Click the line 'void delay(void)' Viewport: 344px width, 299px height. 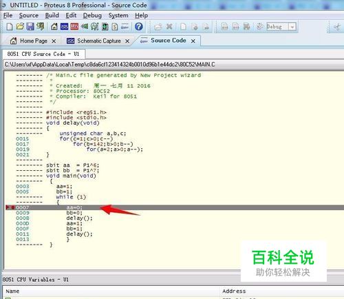(x=73, y=123)
